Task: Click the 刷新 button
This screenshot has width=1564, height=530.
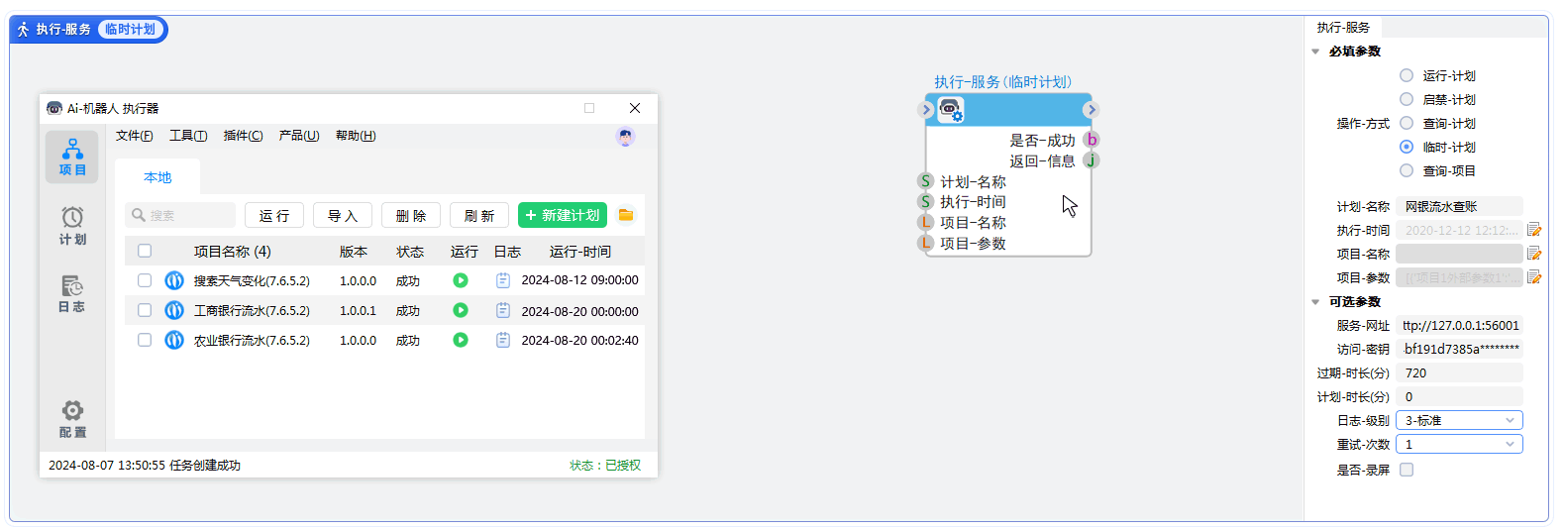Action: [x=479, y=215]
